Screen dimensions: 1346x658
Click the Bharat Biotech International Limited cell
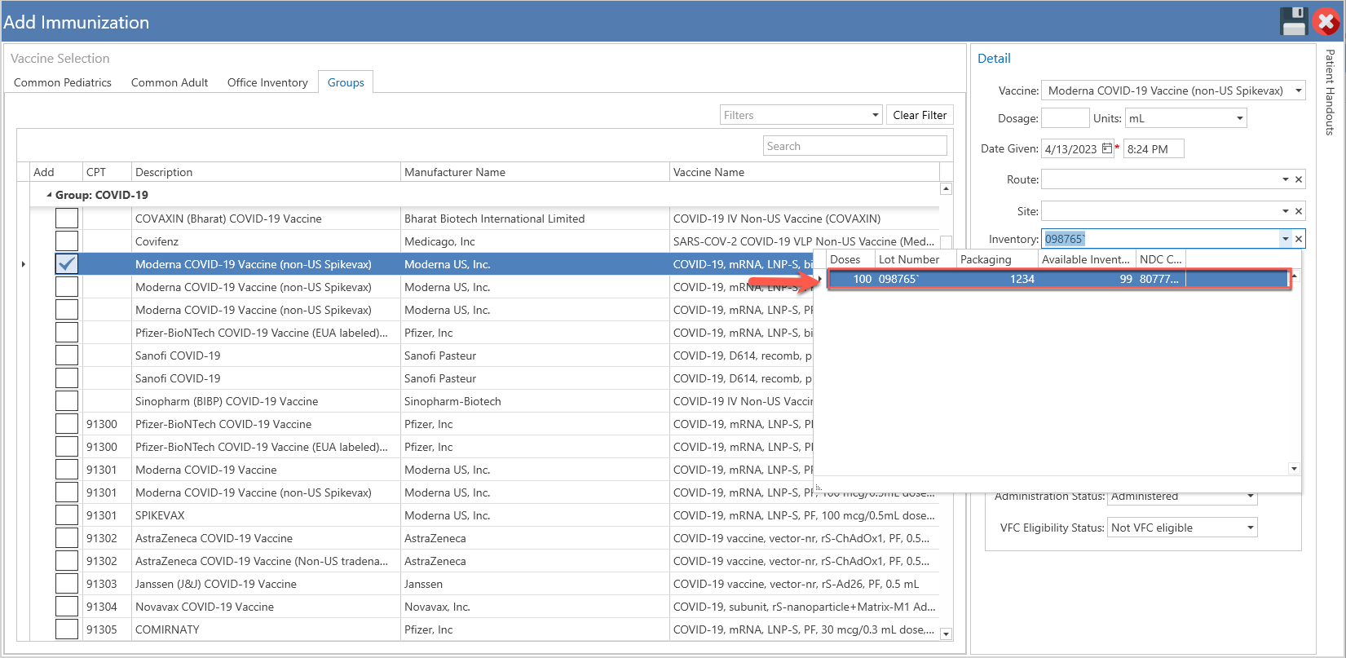pyautogui.click(x=535, y=219)
